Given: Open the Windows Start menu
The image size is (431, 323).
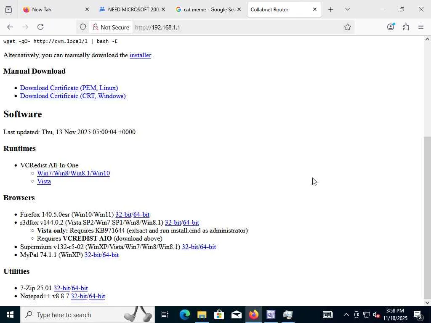Looking at the screenshot, I should pos(10,315).
